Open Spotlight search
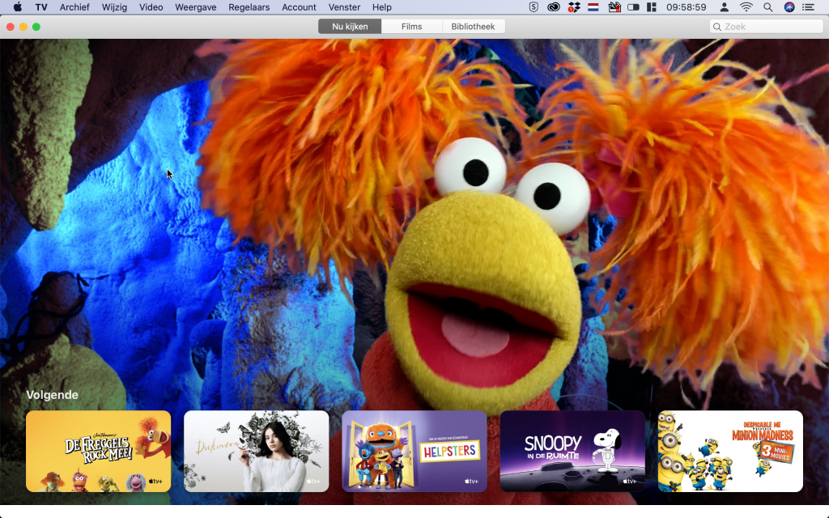 (767, 7)
